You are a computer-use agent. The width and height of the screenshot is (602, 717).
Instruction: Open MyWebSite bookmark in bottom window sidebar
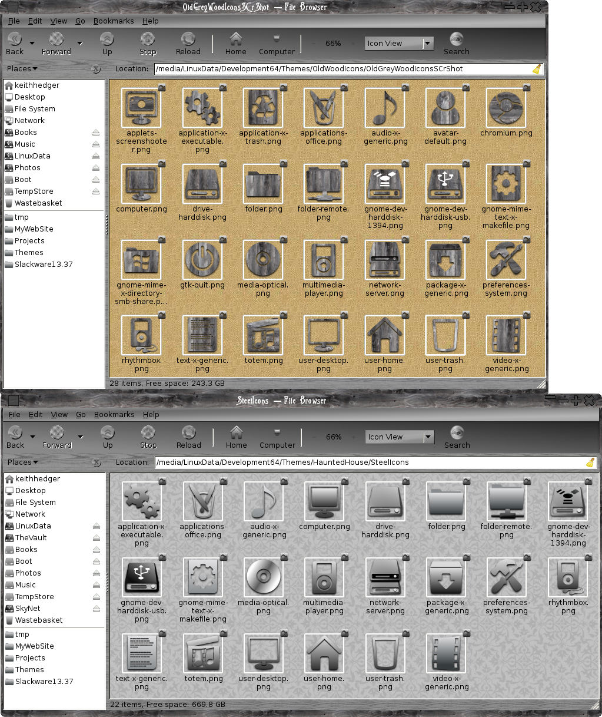point(54,646)
